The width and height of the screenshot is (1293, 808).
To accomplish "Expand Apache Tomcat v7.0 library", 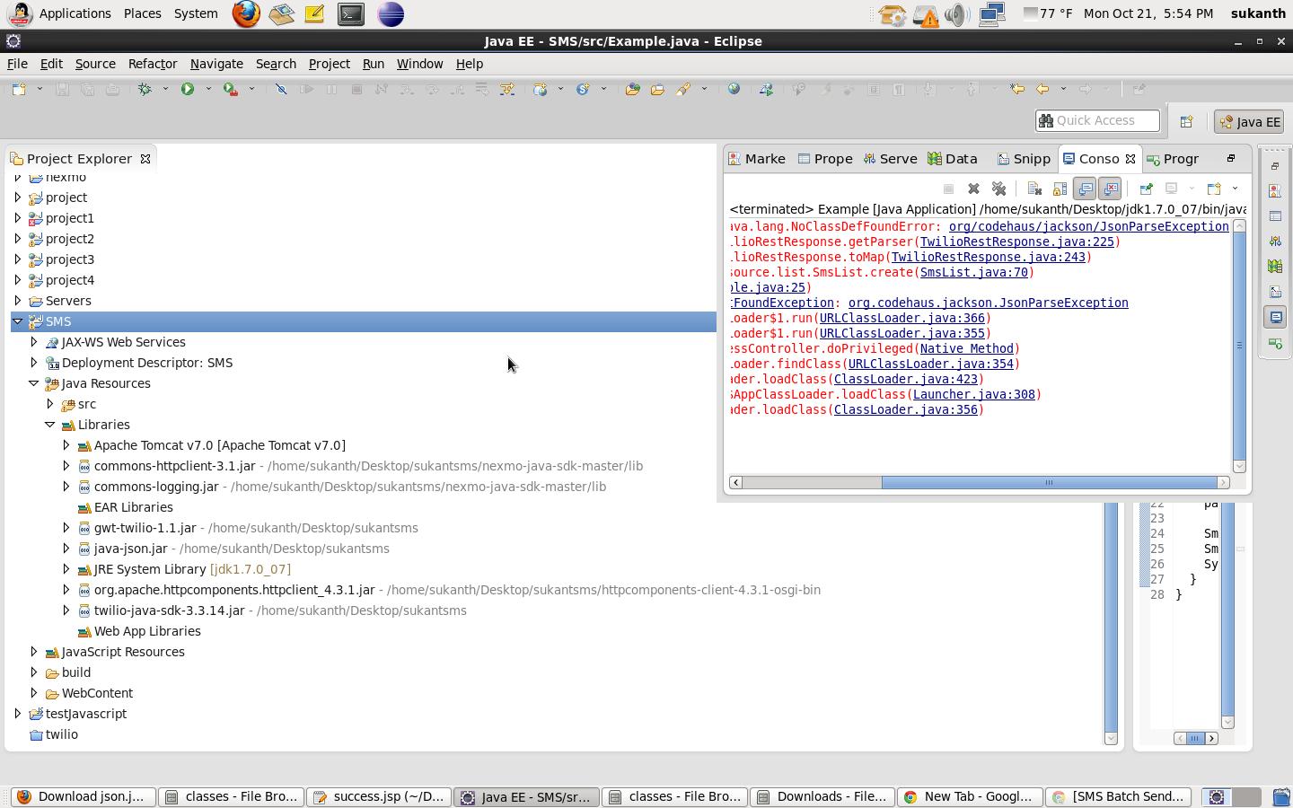I will click(x=66, y=445).
